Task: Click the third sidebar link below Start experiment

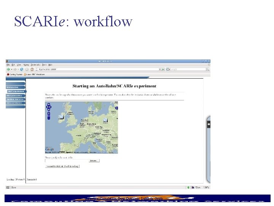Action: pos(15,103)
